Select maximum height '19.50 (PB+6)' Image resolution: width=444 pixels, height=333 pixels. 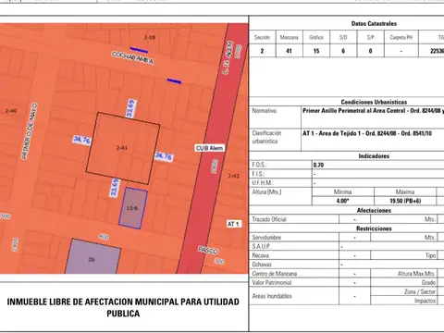(x=405, y=201)
